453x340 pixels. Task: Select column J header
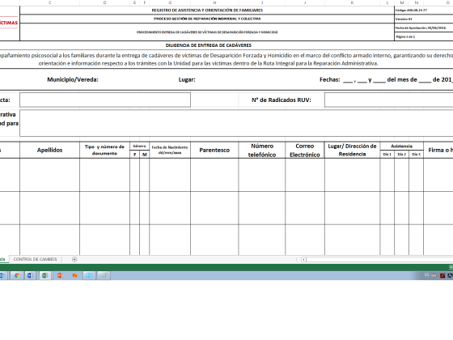(305, 2)
